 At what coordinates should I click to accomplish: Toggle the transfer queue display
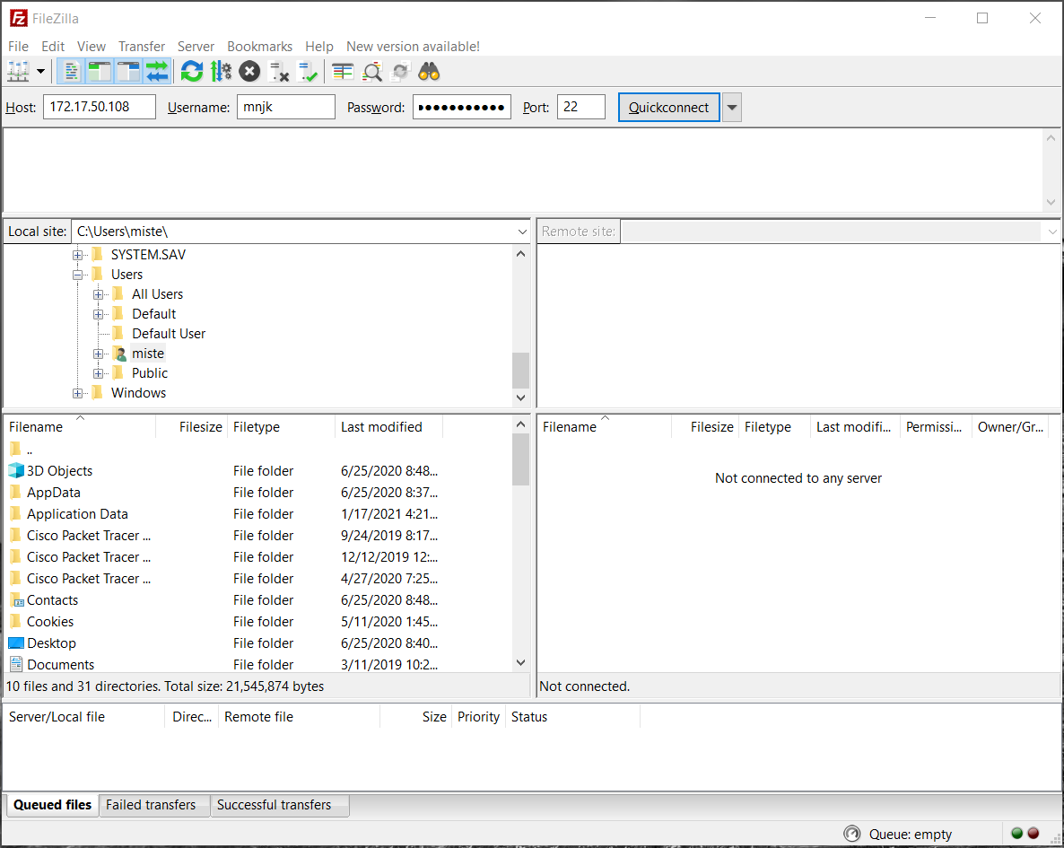157,71
